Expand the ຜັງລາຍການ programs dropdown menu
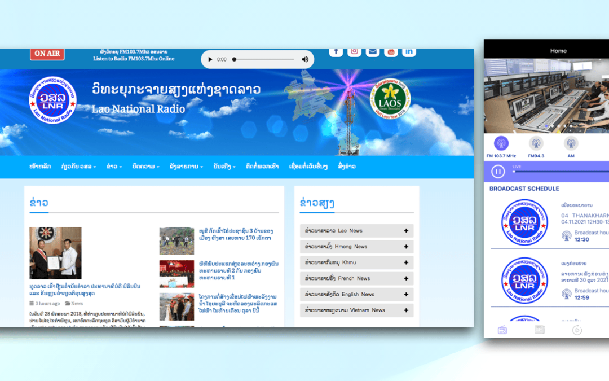This screenshot has height=381, width=609. 186,166
